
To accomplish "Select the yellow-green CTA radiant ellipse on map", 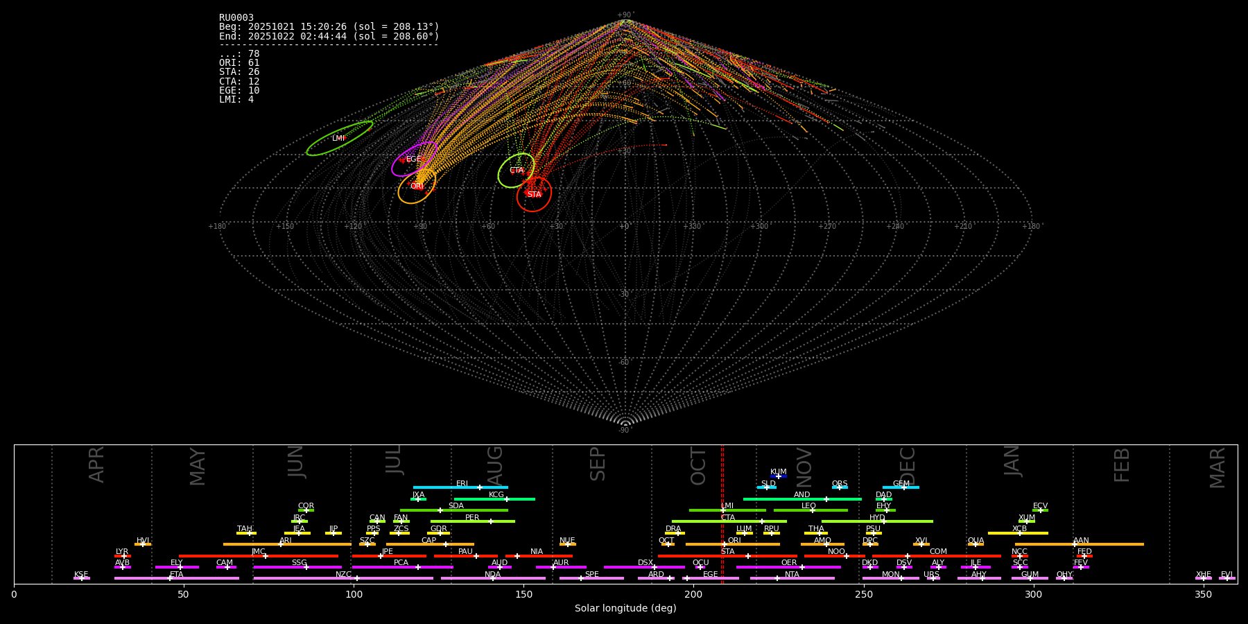I will point(517,171).
